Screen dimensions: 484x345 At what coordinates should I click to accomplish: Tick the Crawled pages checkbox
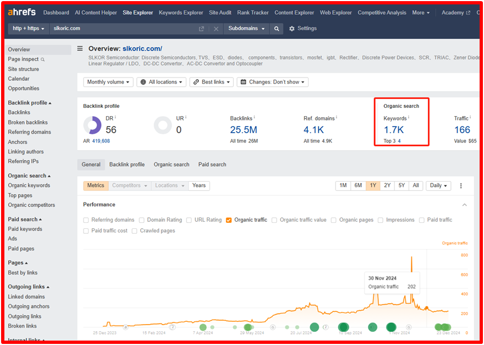coord(135,231)
